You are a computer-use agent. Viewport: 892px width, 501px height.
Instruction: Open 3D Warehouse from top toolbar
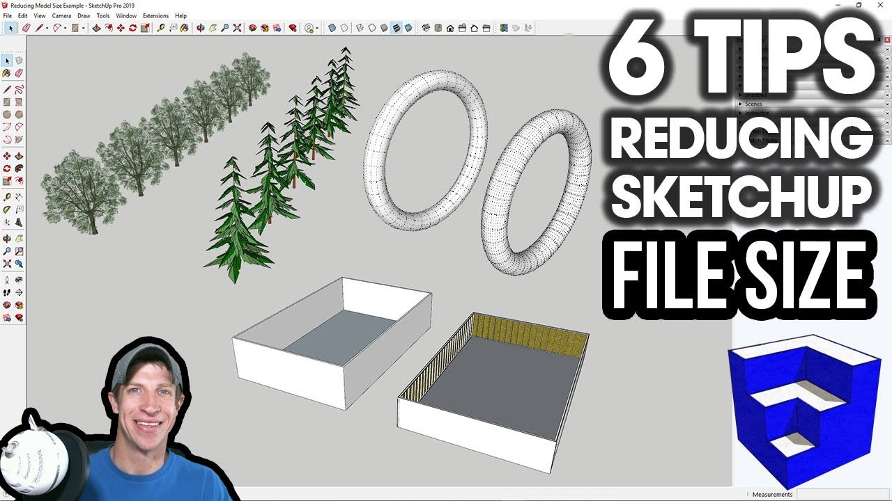pyautogui.click(x=252, y=28)
